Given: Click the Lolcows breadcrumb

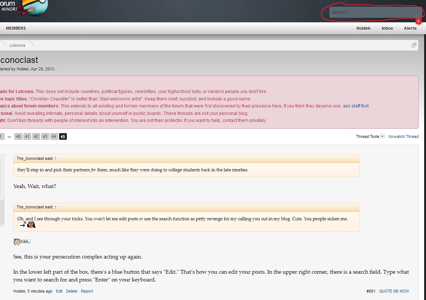Looking at the screenshot, I should pyautogui.click(x=17, y=45).
